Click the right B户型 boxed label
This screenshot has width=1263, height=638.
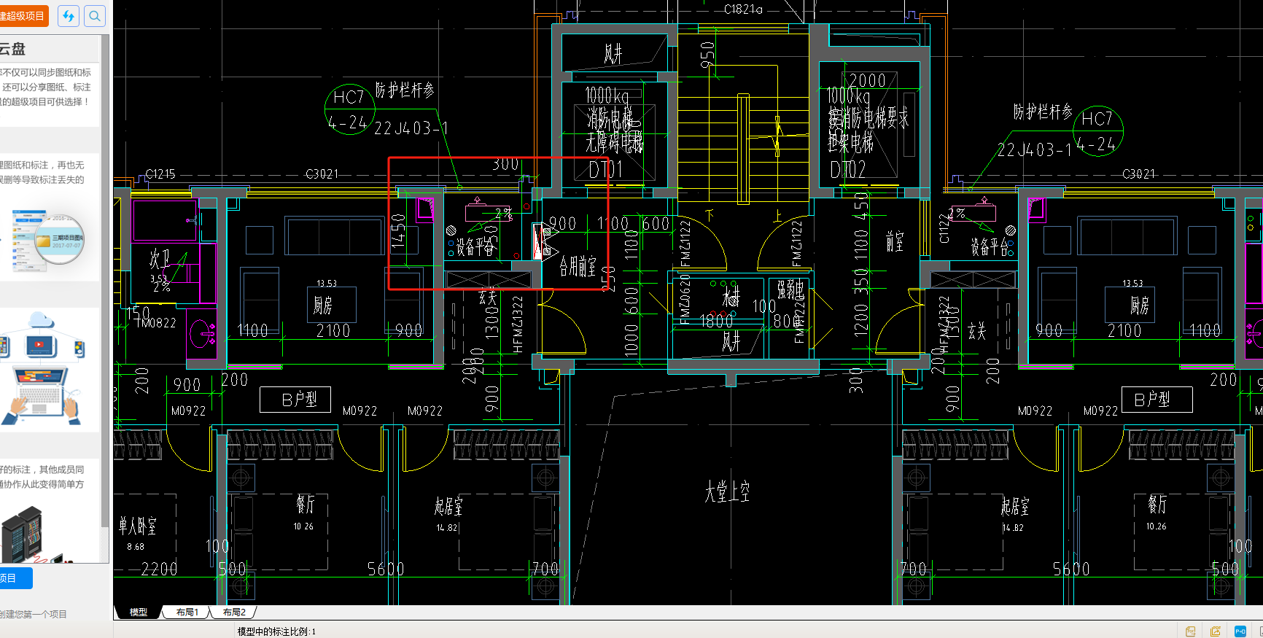(1157, 400)
